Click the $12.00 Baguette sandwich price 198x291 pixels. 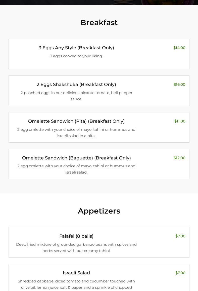point(179,158)
